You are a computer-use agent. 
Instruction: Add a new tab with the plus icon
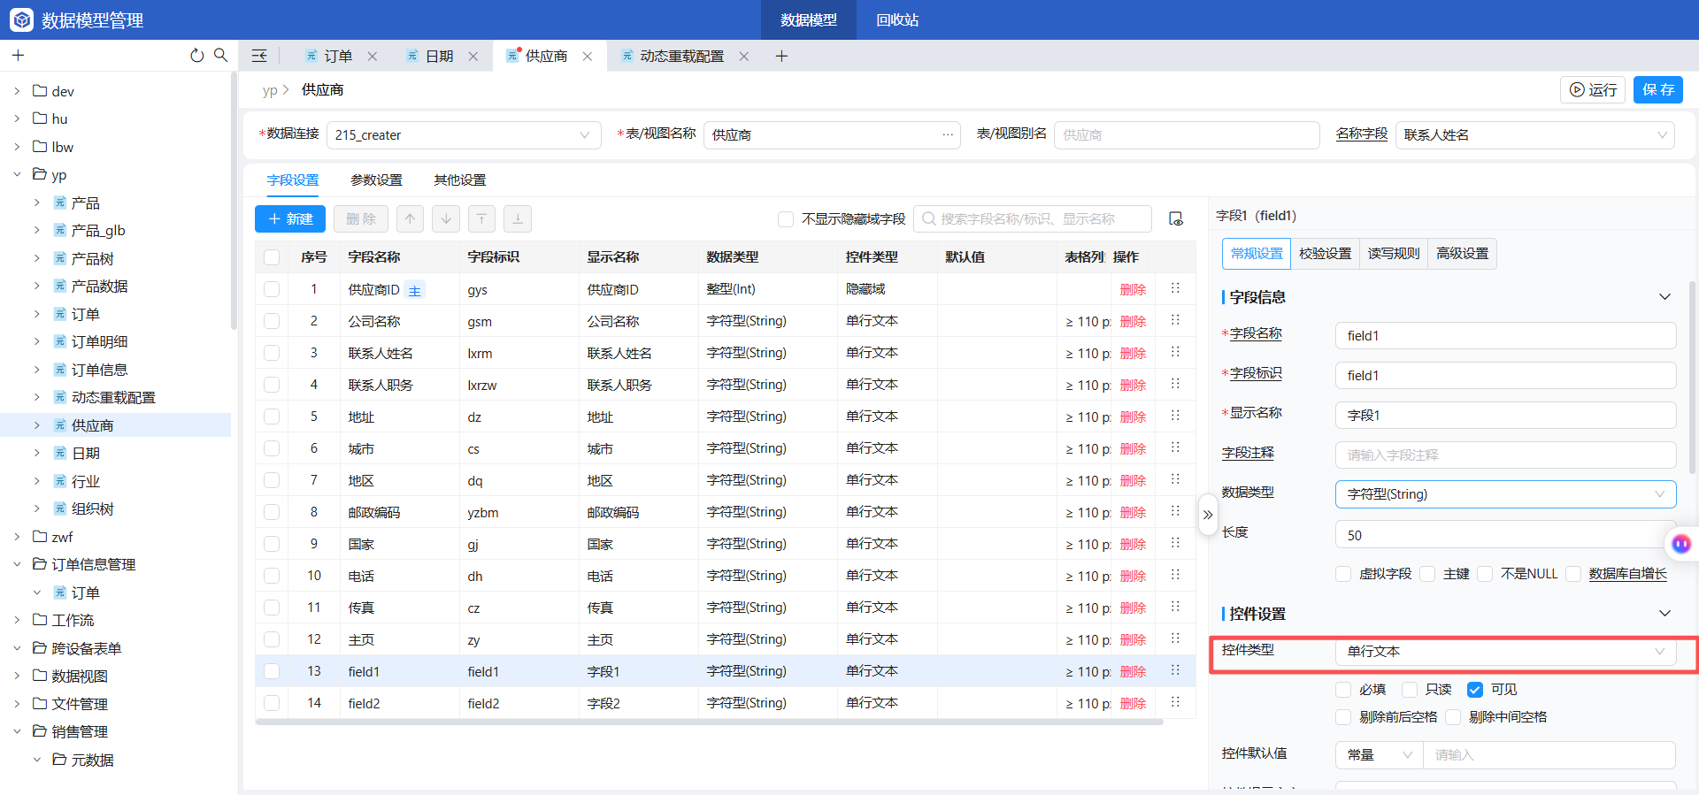781,57
